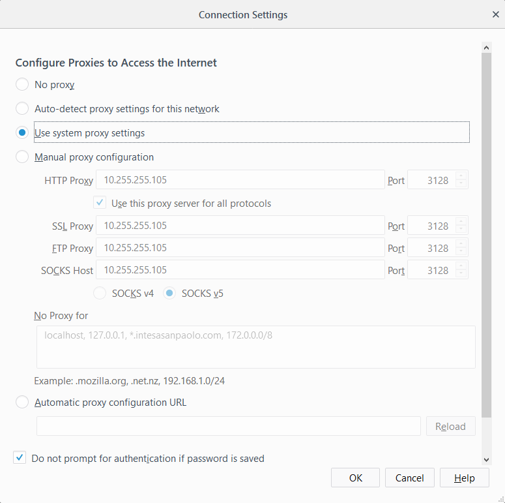Select the No proxy radio button
This screenshot has height=503, width=505.
[x=22, y=84]
